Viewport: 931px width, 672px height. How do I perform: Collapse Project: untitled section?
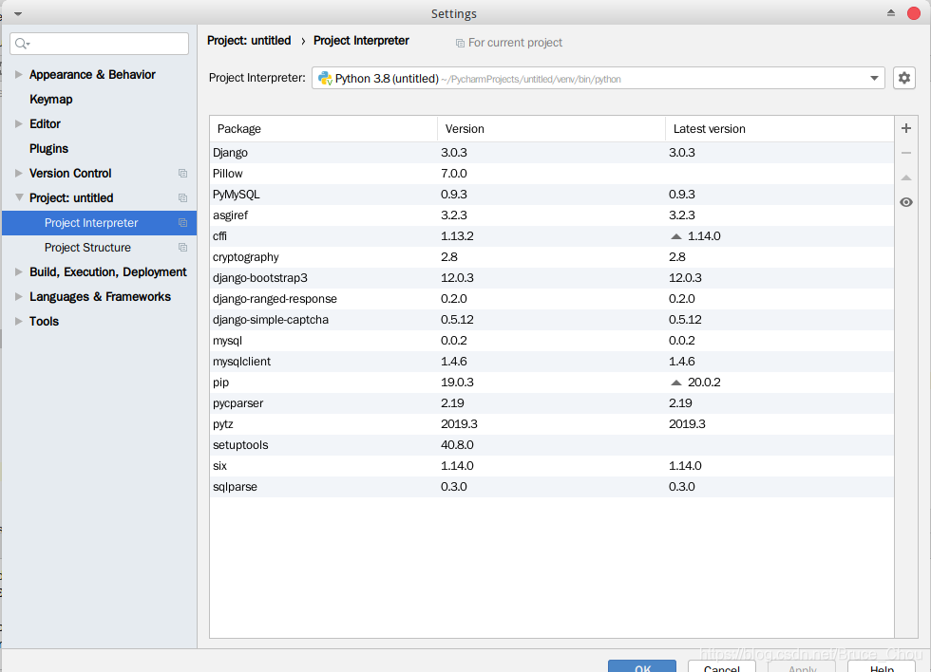coord(19,196)
